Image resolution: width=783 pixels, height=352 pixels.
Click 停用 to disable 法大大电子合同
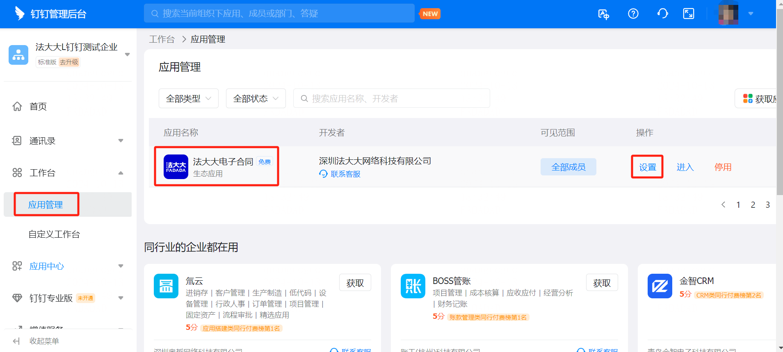point(723,167)
